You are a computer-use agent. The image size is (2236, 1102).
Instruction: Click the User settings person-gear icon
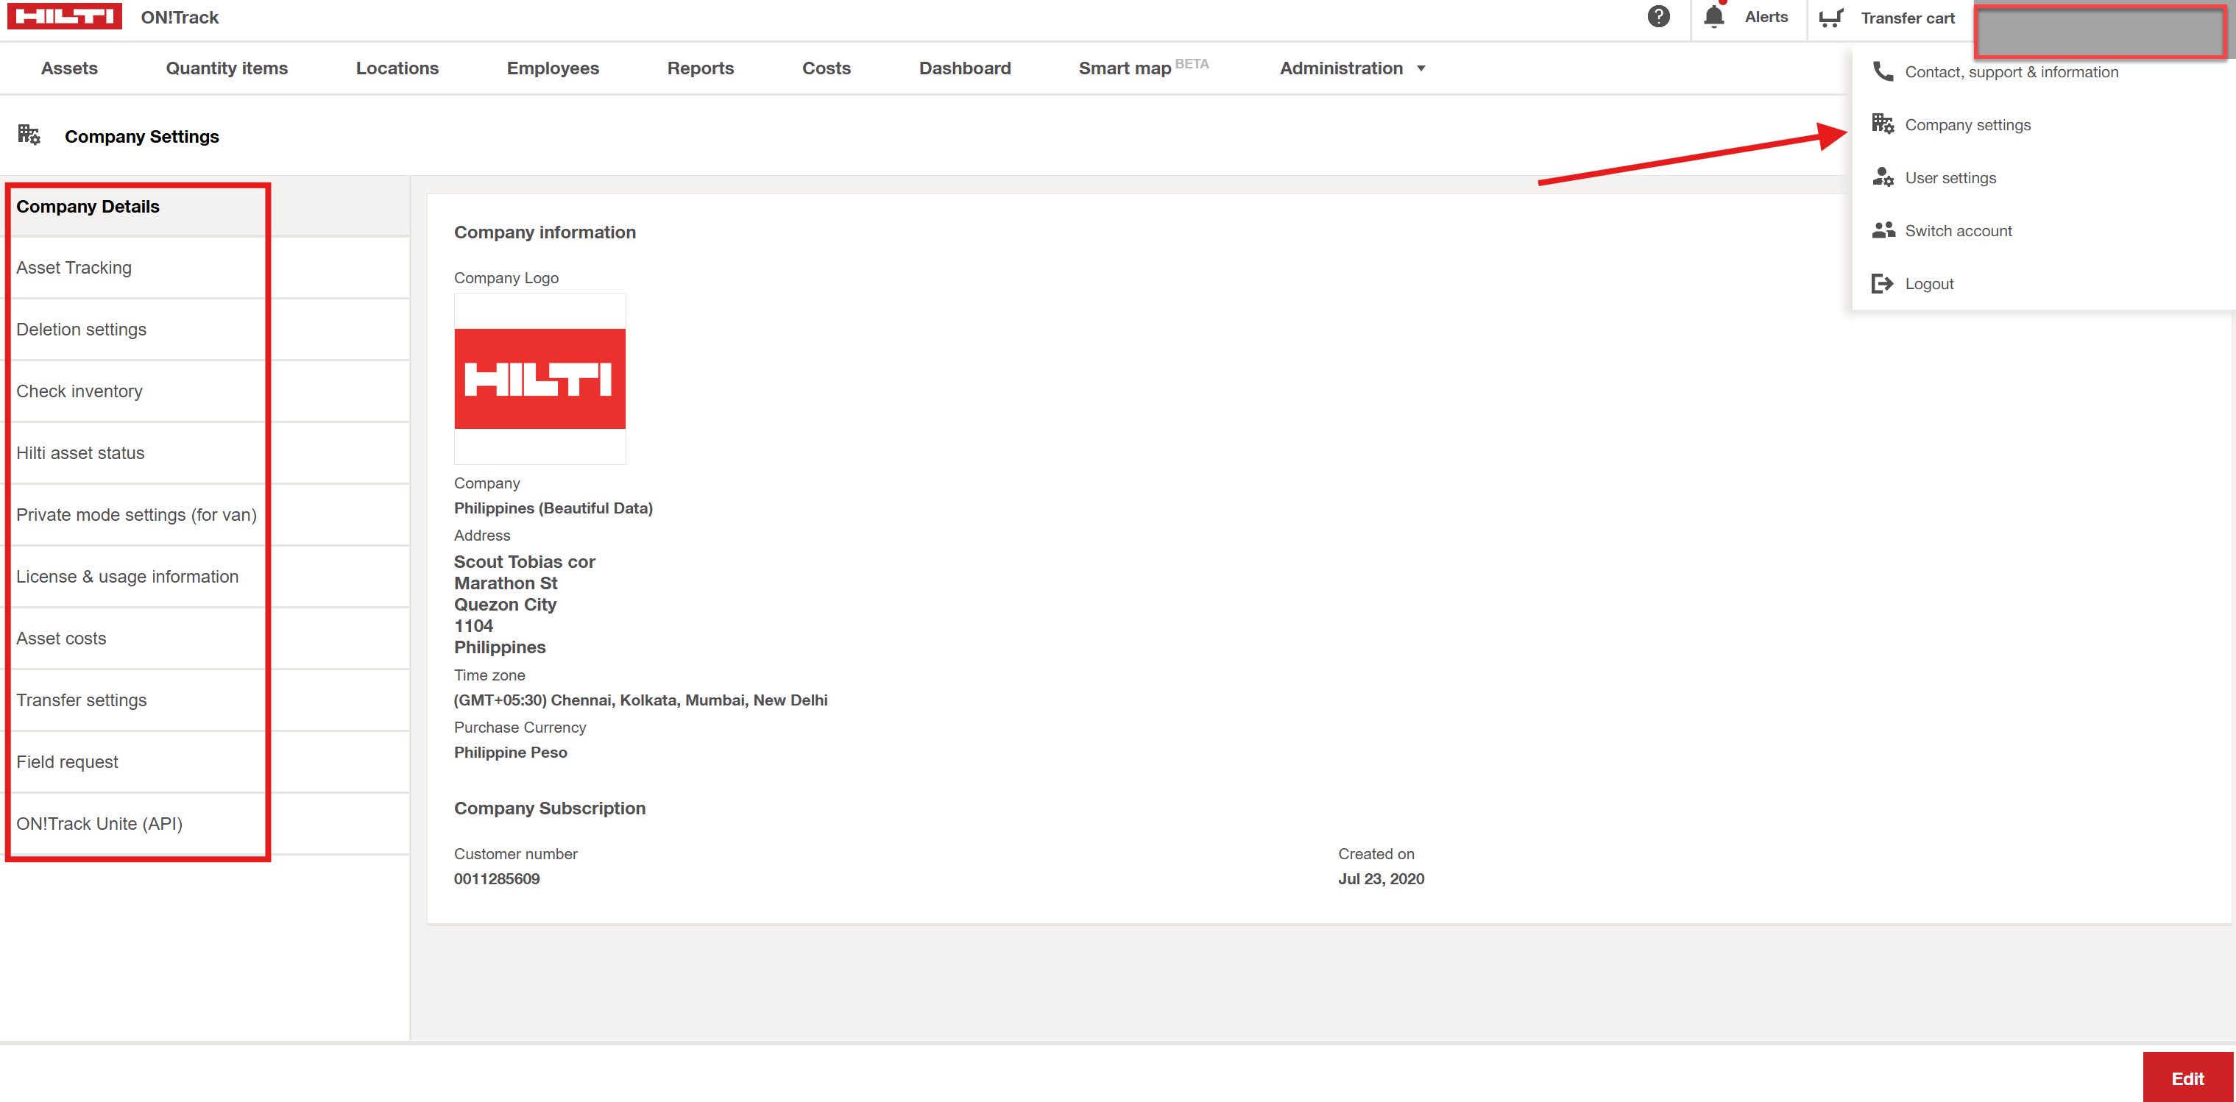(1883, 177)
